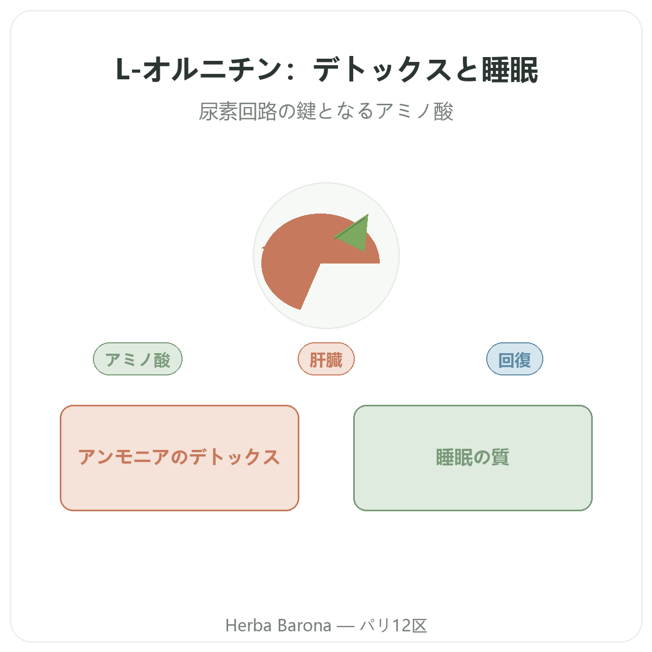Click the Herba Barona footer text
This screenshot has width=652, height=652.
pos(278,625)
